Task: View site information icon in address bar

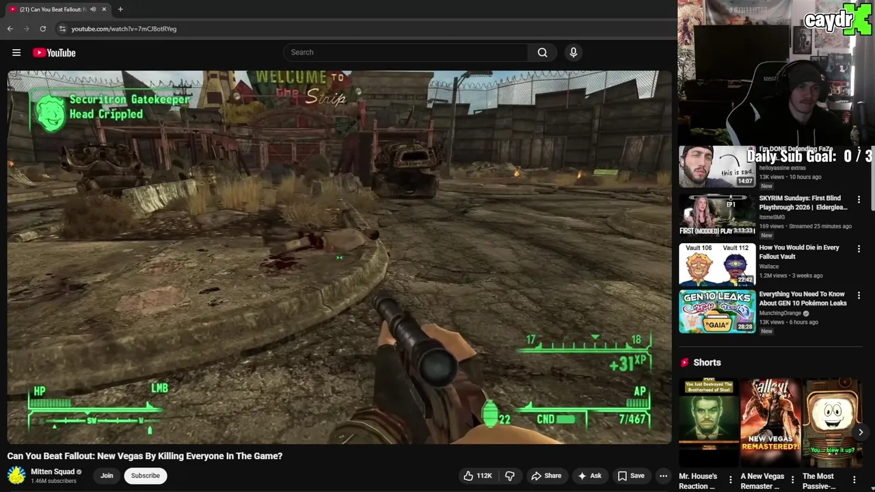Action: [62, 29]
